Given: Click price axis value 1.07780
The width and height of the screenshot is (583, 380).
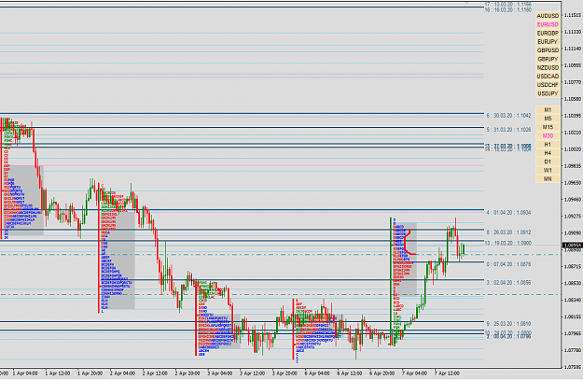Looking at the screenshot, I should pos(573,350).
